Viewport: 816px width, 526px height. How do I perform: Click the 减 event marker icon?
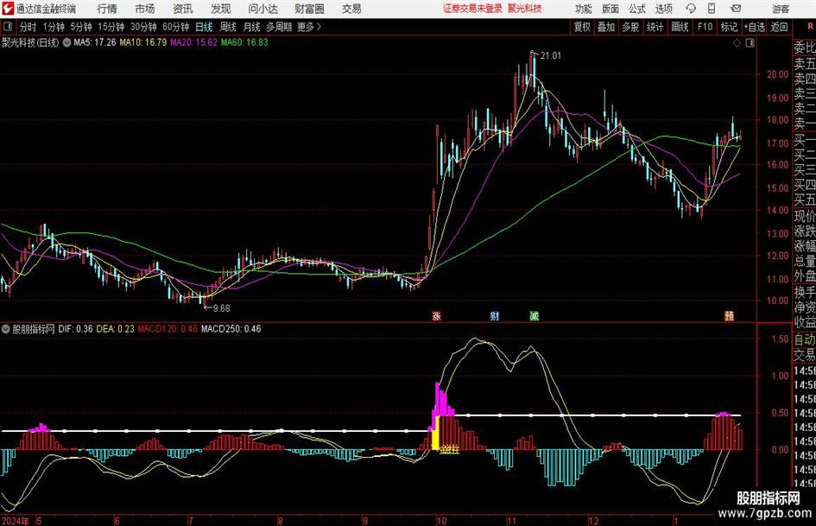534,315
